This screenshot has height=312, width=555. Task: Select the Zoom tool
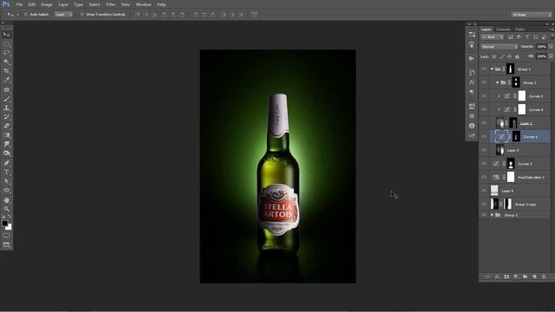tap(6, 209)
